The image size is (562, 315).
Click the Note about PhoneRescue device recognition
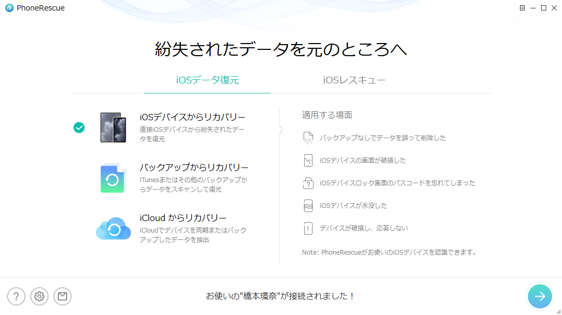(x=390, y=253)
